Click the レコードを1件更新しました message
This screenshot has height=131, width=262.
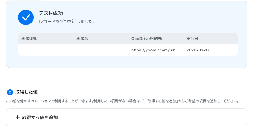pos(67,22)
